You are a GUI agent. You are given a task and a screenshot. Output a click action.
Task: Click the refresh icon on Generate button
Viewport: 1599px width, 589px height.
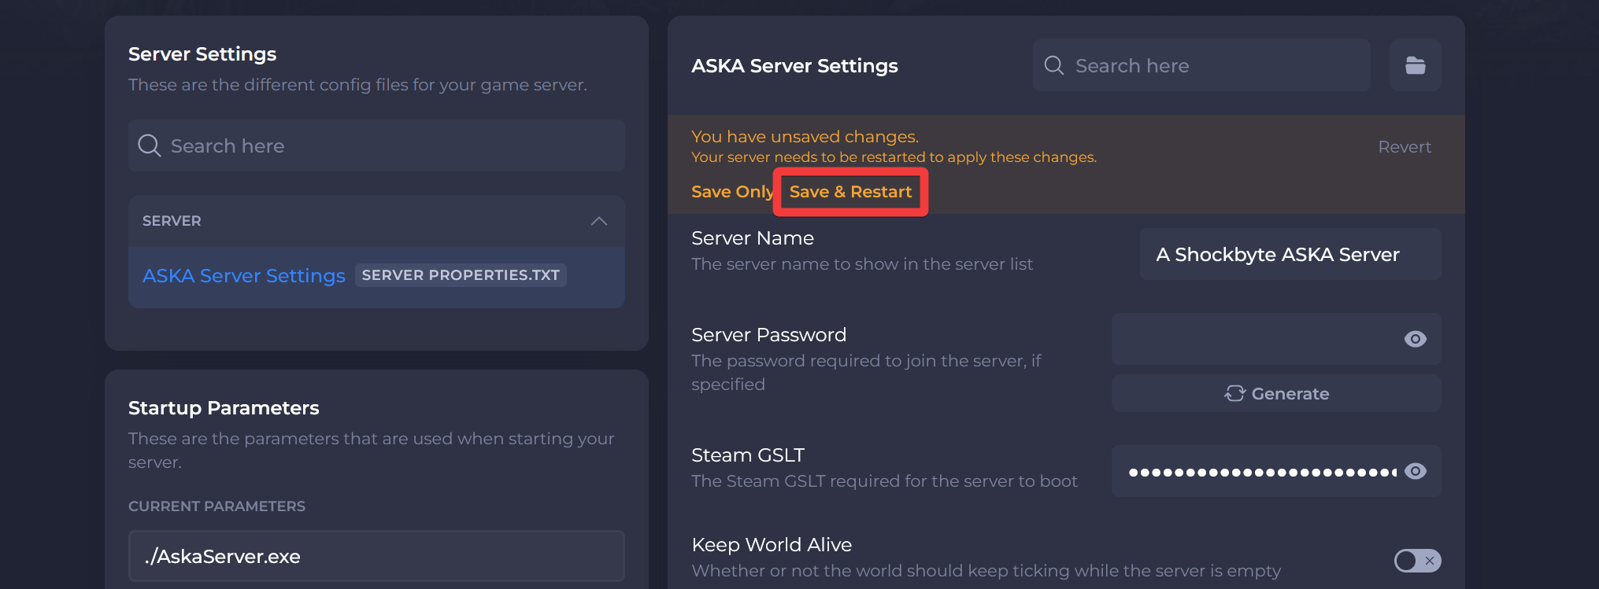[x=1234, y=393]
